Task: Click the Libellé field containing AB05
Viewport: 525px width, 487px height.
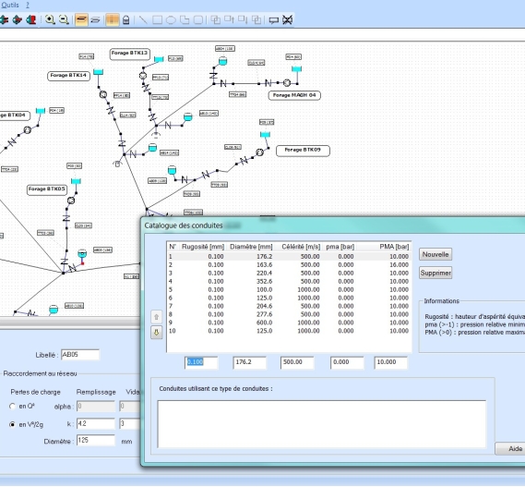Action: 80,355
